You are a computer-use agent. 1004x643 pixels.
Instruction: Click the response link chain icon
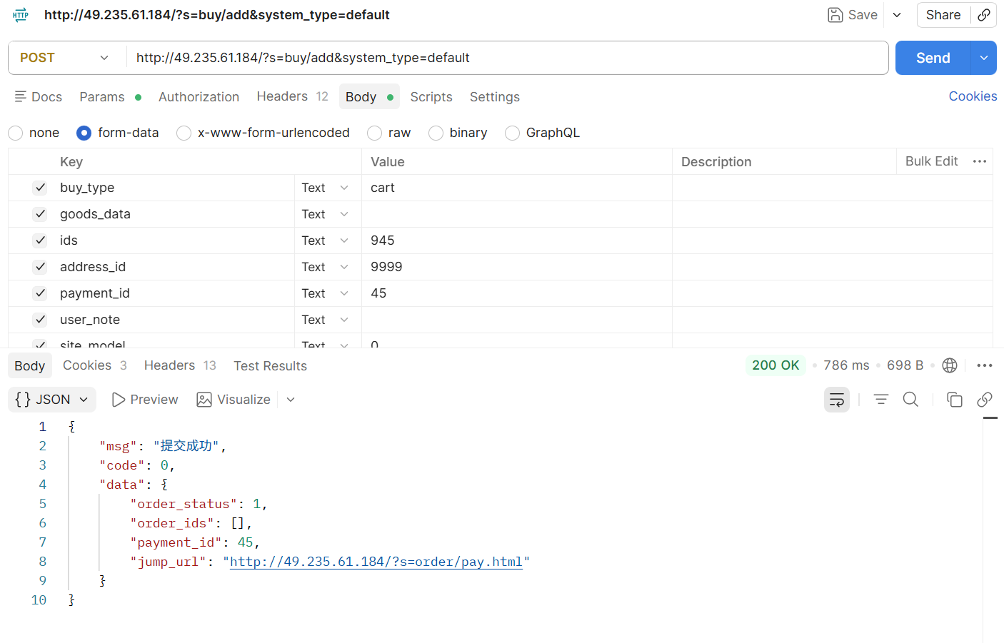(x=985, y=400)
